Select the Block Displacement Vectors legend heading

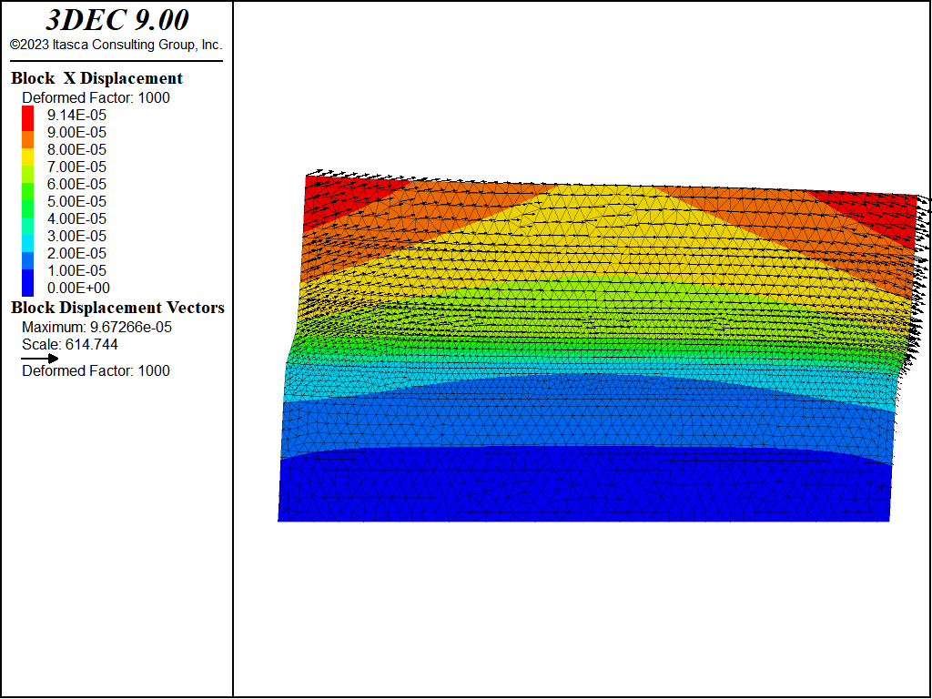pyautogui.click(x=117, y=308)
